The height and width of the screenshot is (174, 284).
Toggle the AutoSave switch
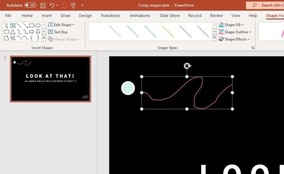coord(30,5)
